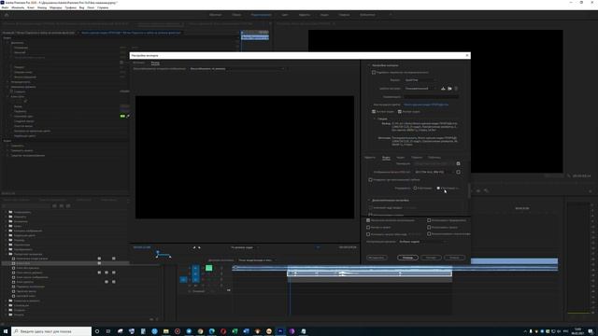This screenshot has width=598, height=336.
Task: Import an export preset from file
Action: click(449, 89)
